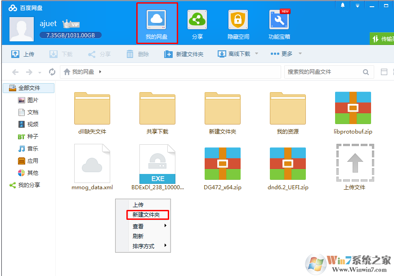This screenshot has width=394, height=276.
Task: Click the user avatar picture
Action: click(x=22, y=29)
